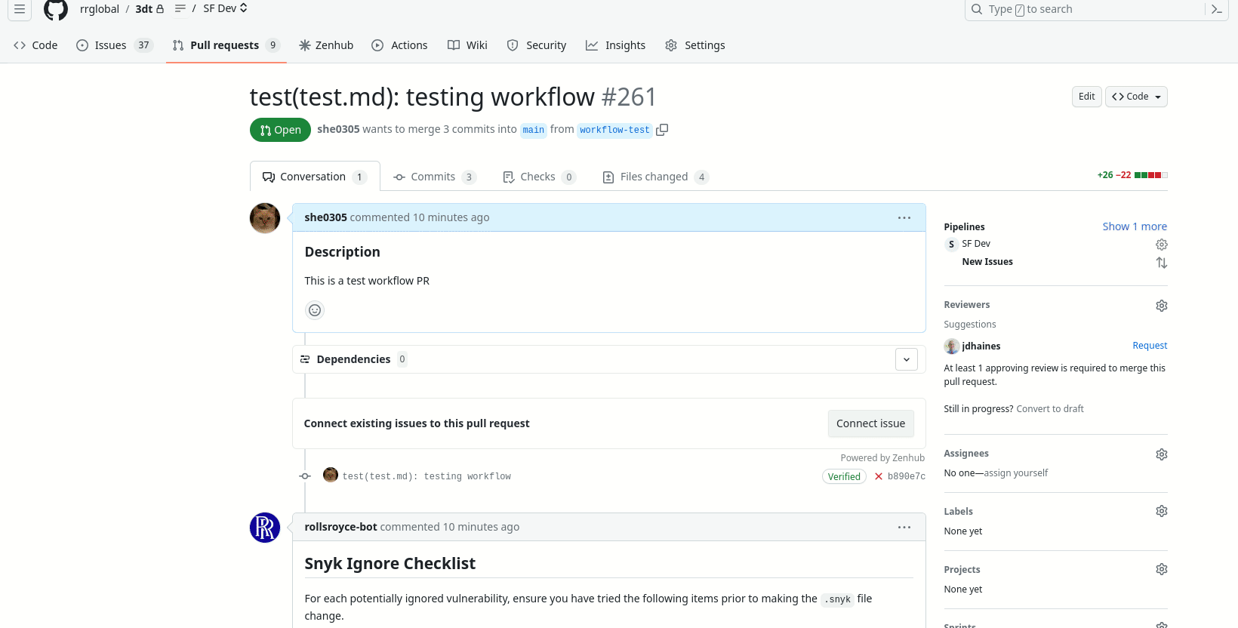Viewport: 1238px width, 628px height.
Task: Add an emoji reaction to she0305's comment
Action: (x=315, y=310)
